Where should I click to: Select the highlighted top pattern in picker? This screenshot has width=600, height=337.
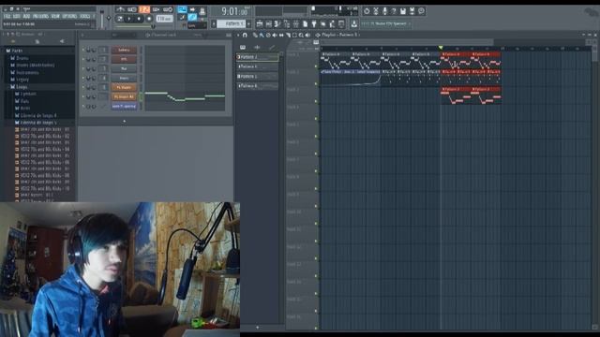[257, 57]
